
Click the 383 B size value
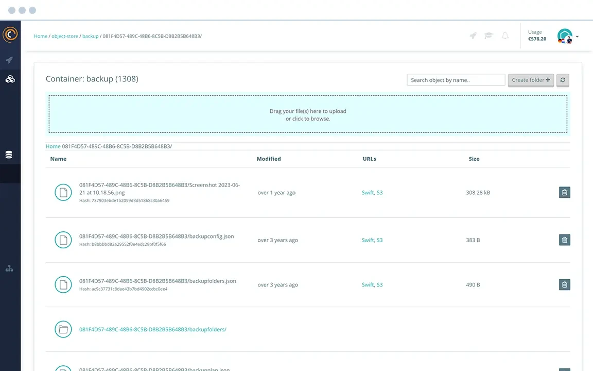pyautogui.click(x=473, y=240)
